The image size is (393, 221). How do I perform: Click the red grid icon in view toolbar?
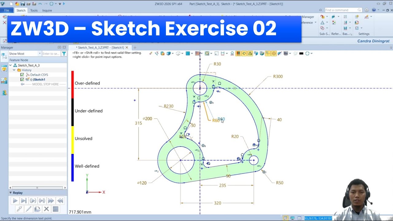click(x=197, y=53)
